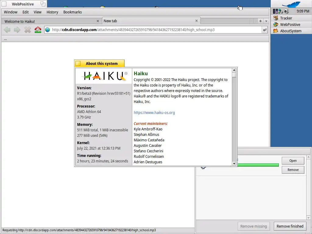Switch to WebPositive in the Deskbar
This screenshot has width=312, height=234.
(x=291, y=24)
